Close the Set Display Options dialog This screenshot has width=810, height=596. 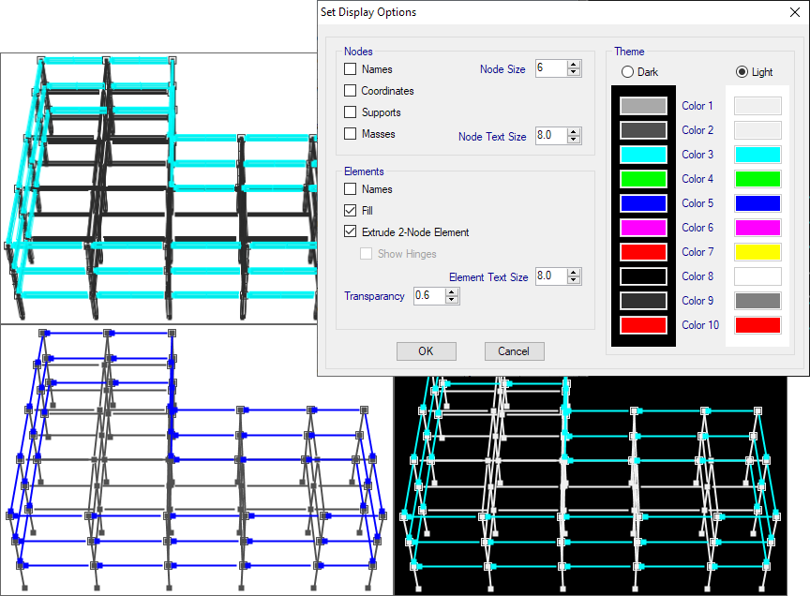pos(784,12)
